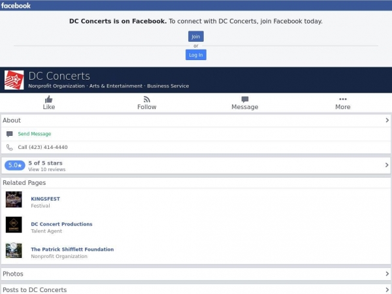Screen dimensions: 392x294
Task: Expand the reviews row chevron
Action: (x=387, y=165)
